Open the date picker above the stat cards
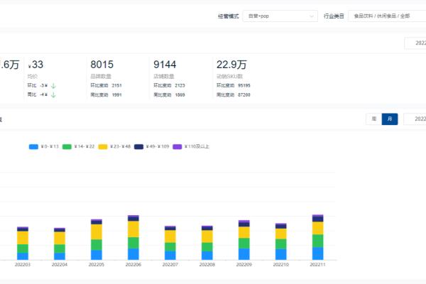 click(x=415, y=43)
